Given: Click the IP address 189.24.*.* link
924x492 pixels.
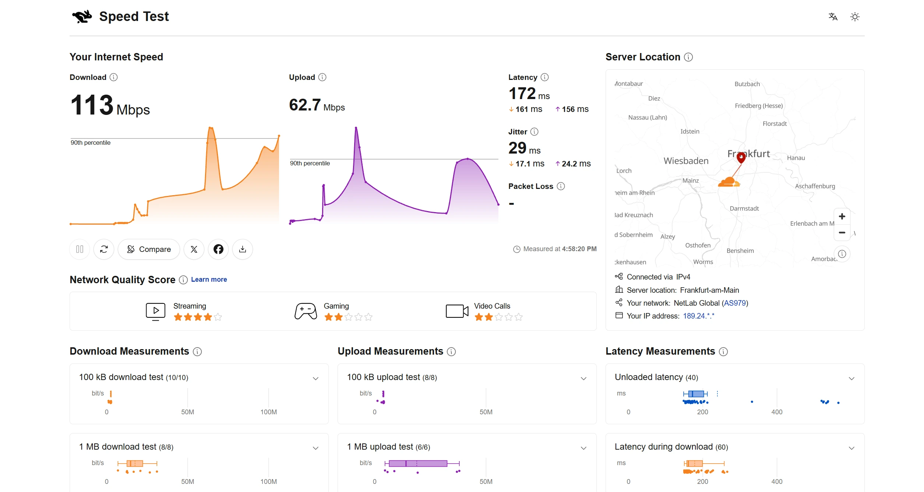Looking at the screenshot, I should tap(699, 316).
